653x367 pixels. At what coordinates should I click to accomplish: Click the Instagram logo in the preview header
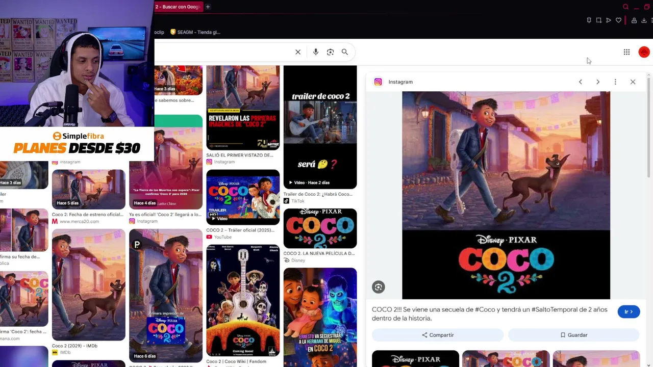point(378,82)
